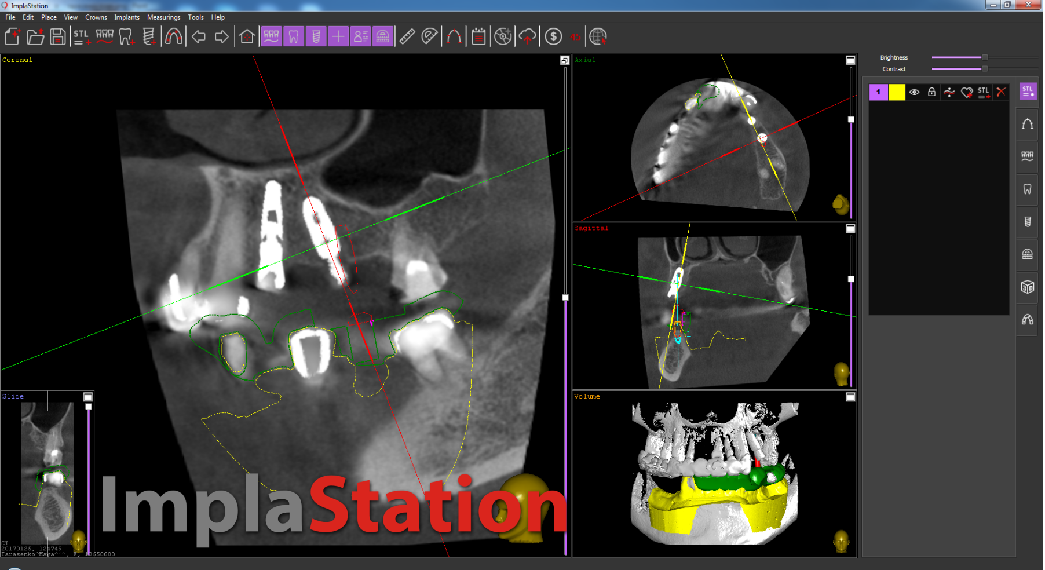This screenshot has width=1045, height=570.
Task: Add crown row with teeth-curve icon
Action: click(105, 37)
